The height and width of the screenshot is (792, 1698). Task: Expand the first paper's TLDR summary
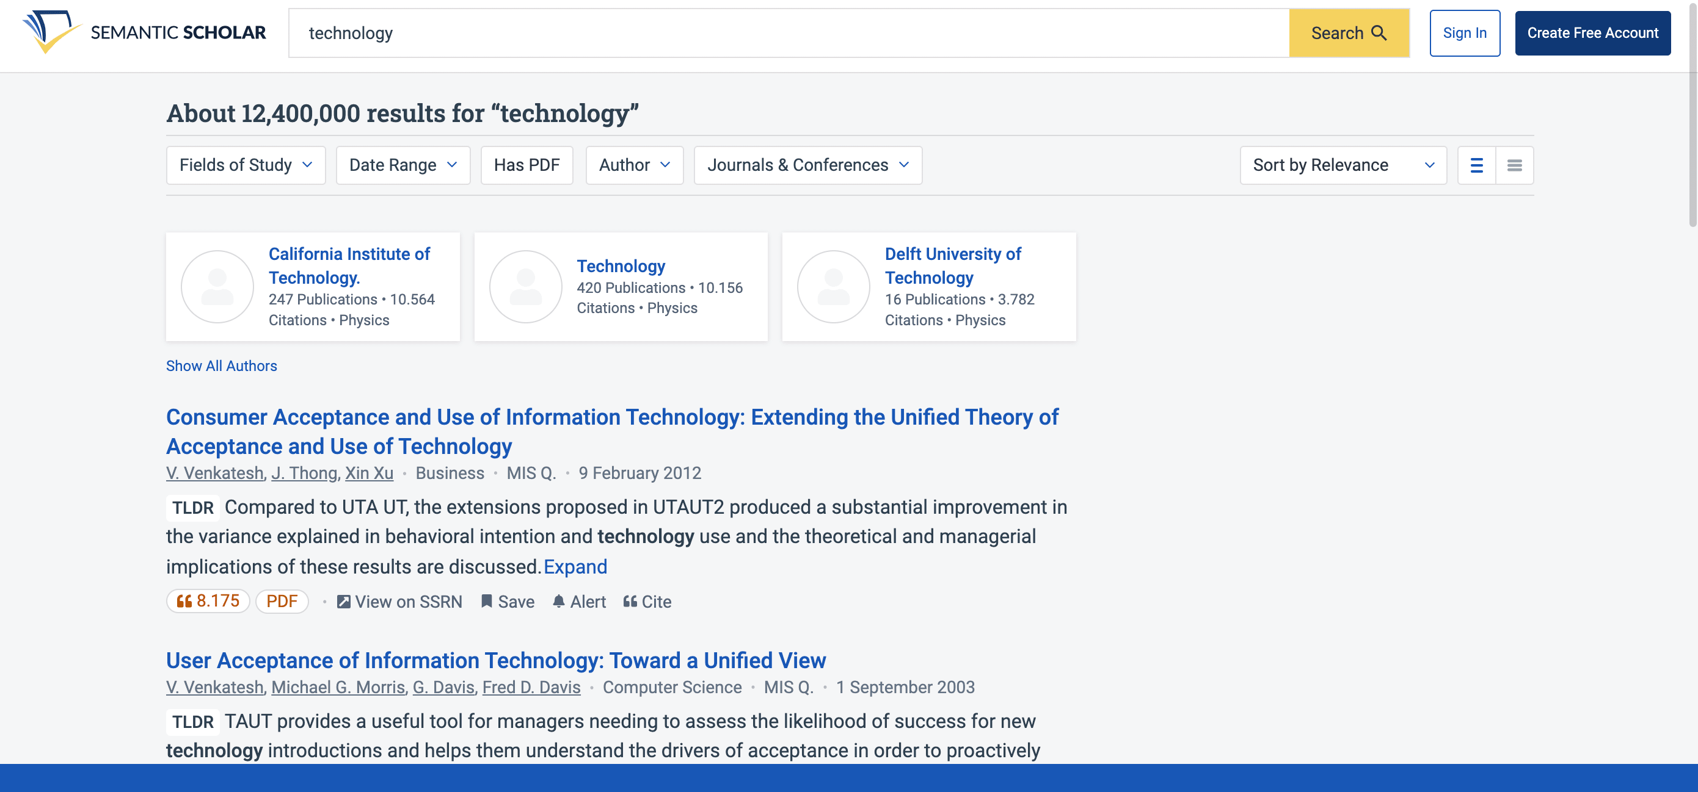coord(575,566)
